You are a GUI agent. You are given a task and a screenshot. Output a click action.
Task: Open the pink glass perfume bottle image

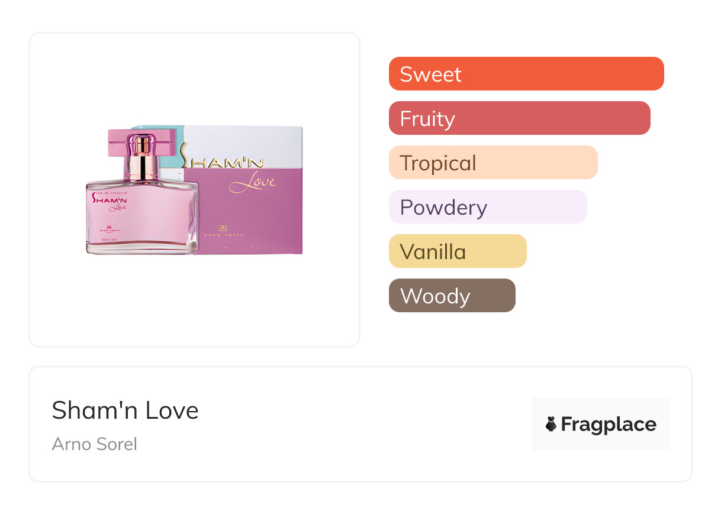tap(142, 192)
